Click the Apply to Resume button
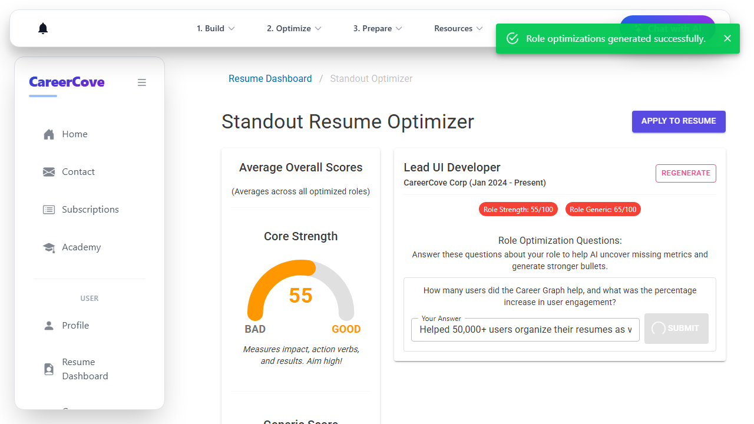Image resolution: width=754 pixels, height=424 pixels. point(679,121)
